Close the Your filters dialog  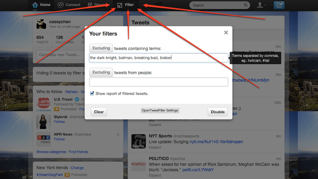(x=226, y=33)
